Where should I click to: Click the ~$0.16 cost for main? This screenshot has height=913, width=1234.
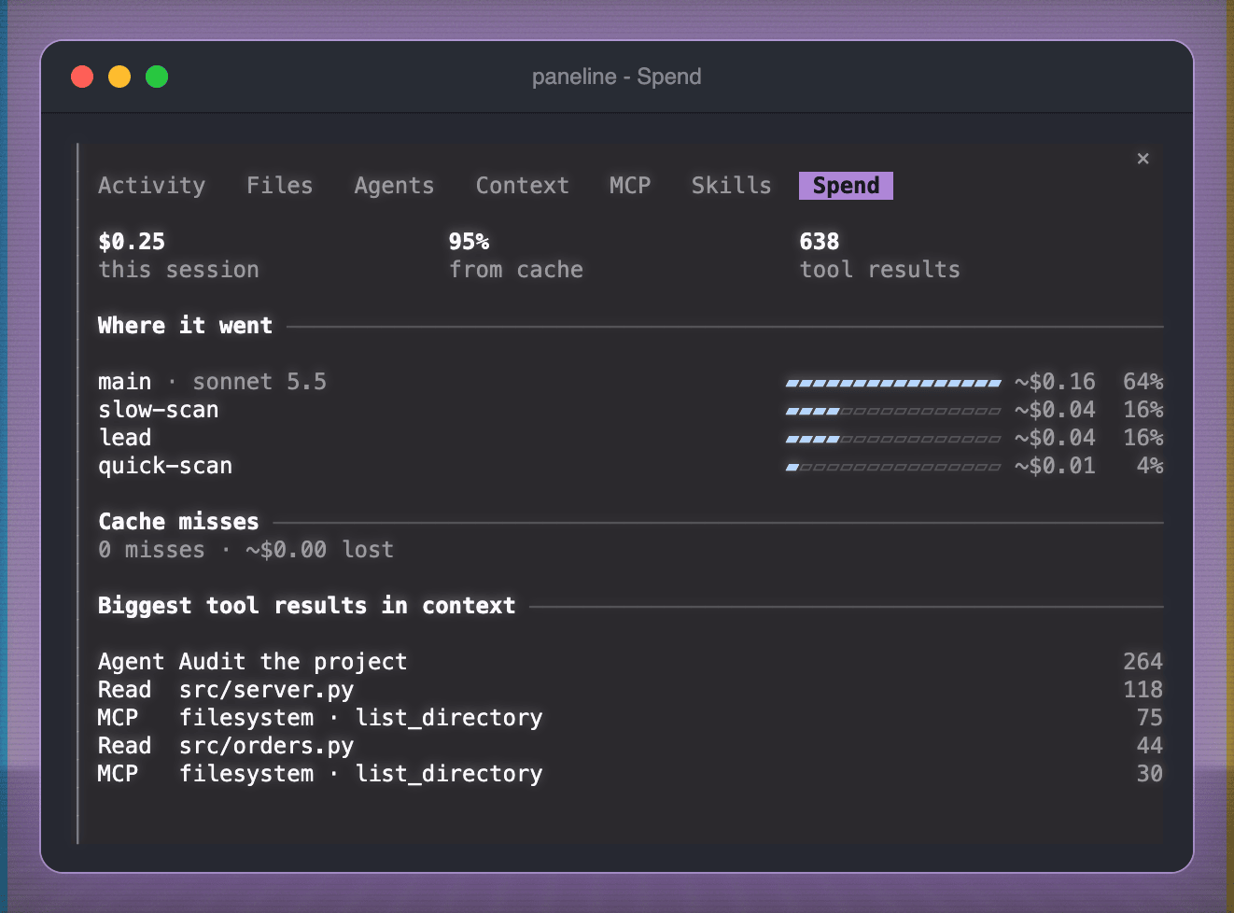(1055, 382)
